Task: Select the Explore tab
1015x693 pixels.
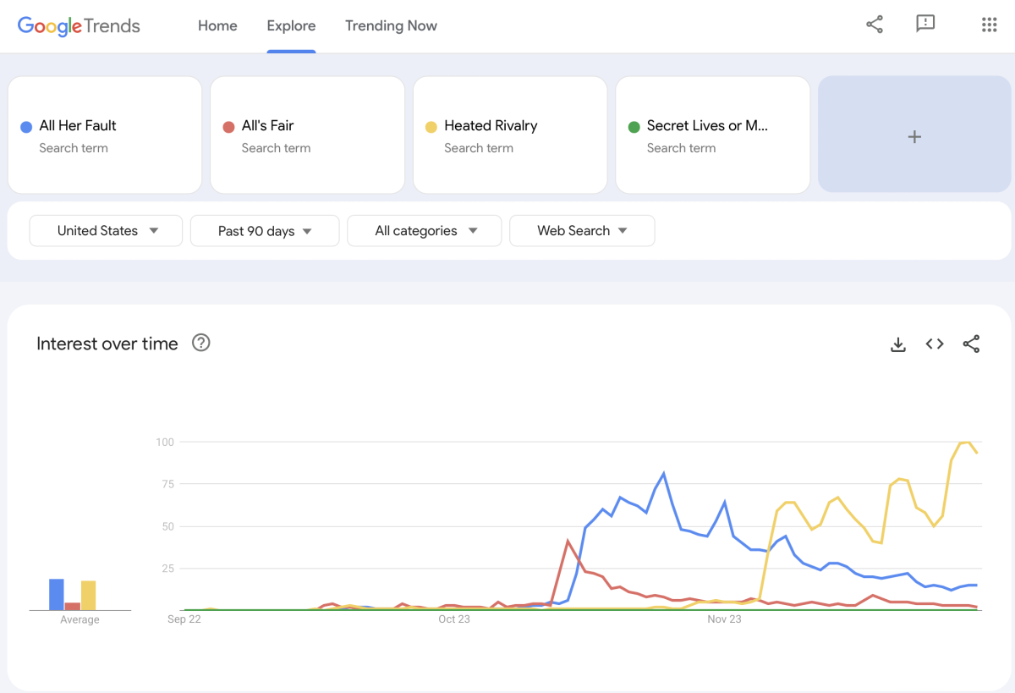Action: tap(291, 25)
